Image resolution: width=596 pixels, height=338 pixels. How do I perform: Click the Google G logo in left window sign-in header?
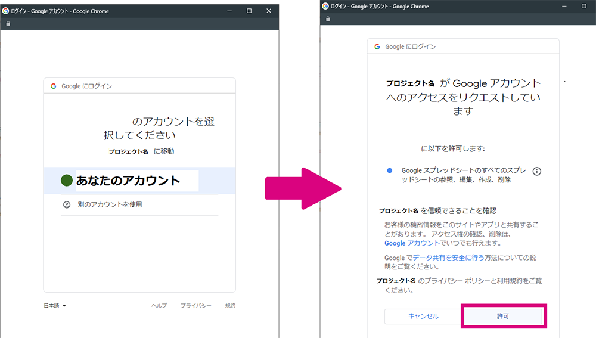(54, 86)
